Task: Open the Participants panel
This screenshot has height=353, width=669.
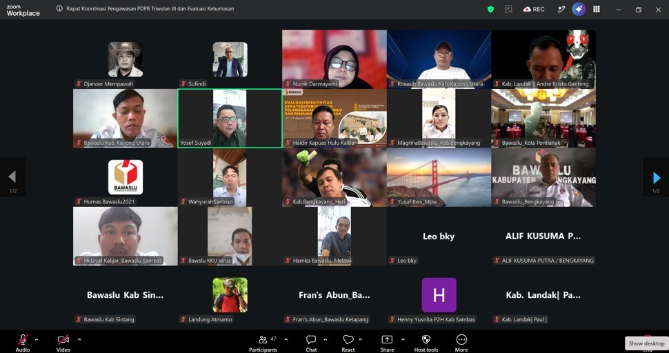Action: point(263,343)
